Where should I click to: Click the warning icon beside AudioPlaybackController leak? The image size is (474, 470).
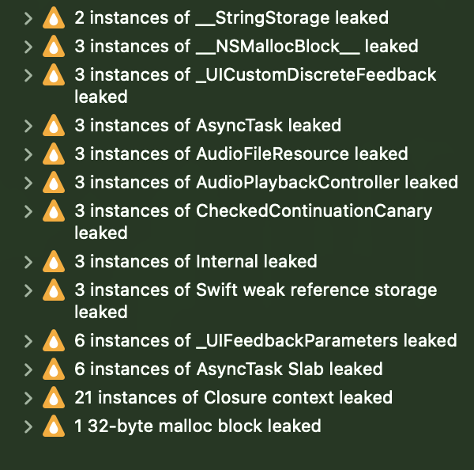[x=53, y=183]
